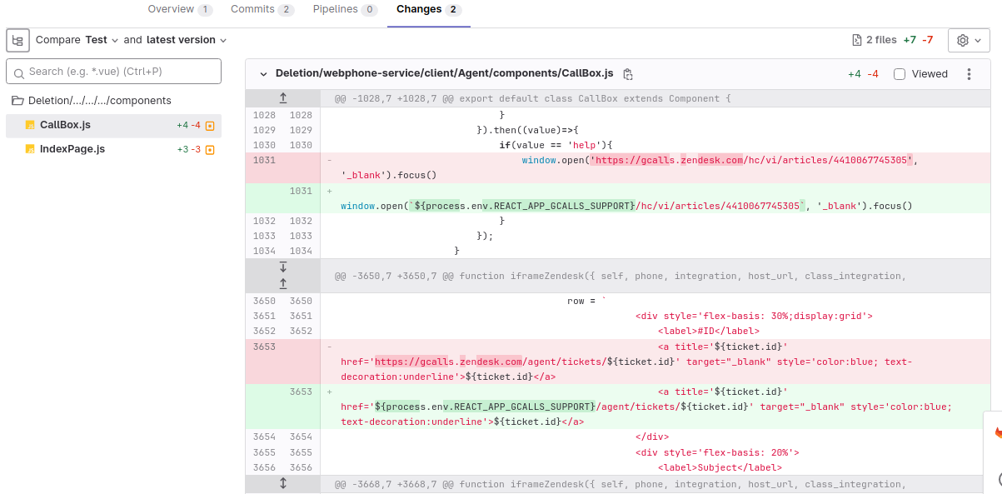
Task: Select IndexPage.js in the file tree
Action: (72, 149)
